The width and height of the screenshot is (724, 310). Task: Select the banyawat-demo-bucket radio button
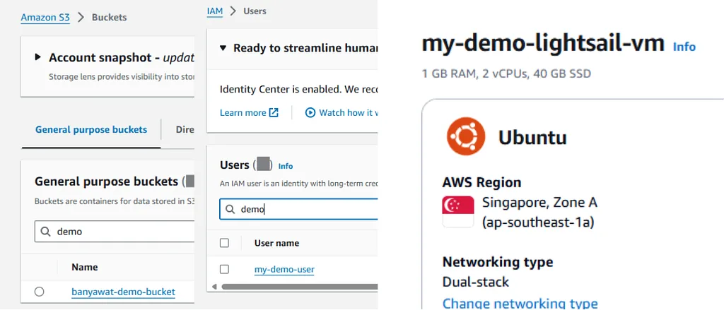40,292
